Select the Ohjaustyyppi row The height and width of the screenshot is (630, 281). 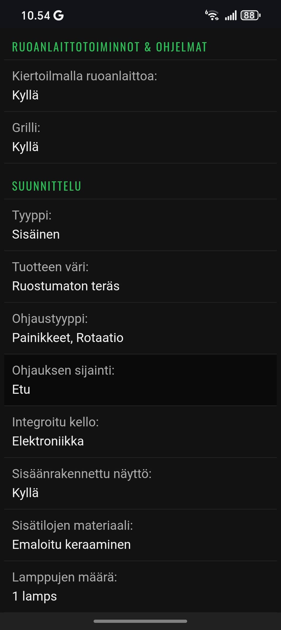point(140,328)
